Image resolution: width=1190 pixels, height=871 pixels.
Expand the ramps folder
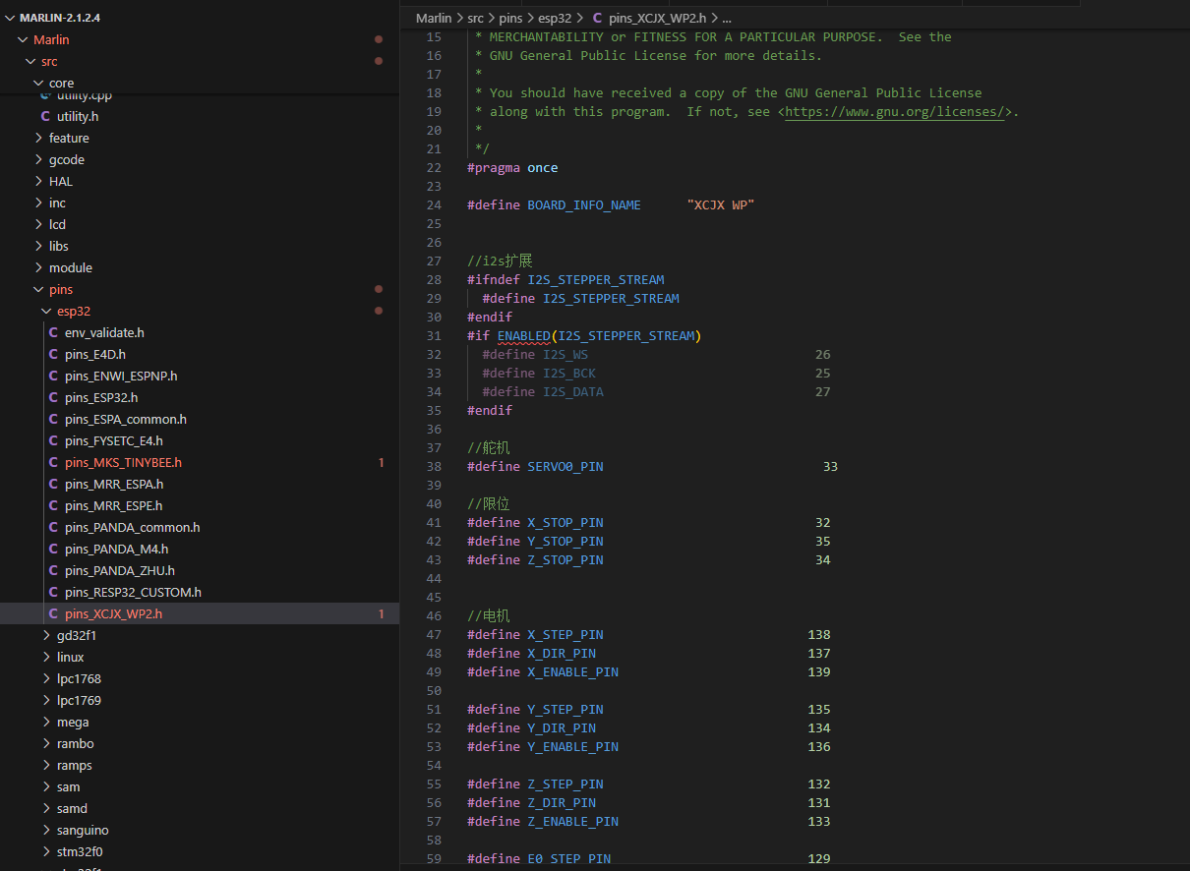click(x=47, y=765)
